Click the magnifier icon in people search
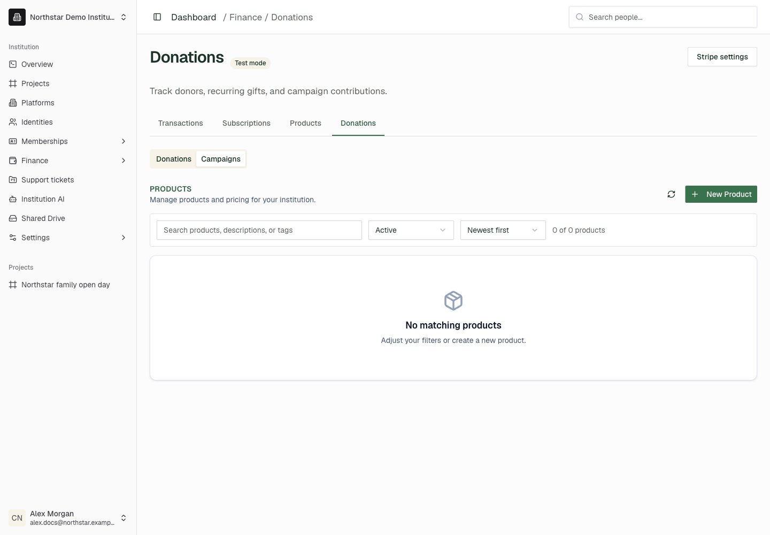Viewport: 770px width, 535px height. (580, 17)
